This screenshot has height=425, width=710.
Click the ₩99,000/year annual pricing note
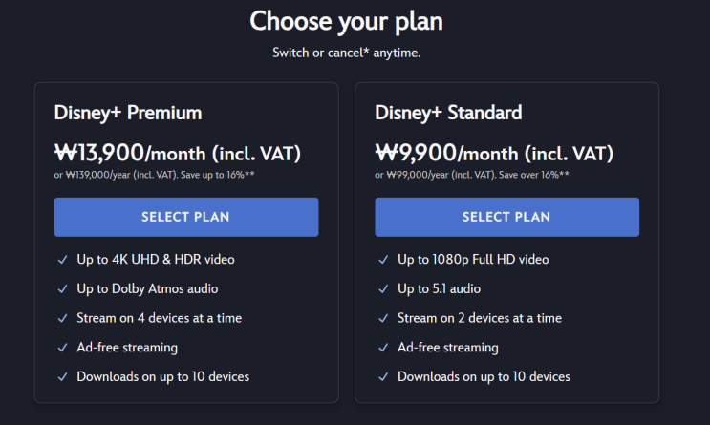[x=471, y=175]
